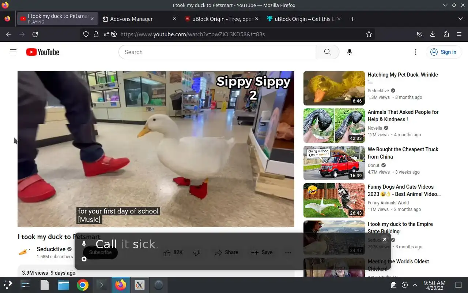Show desktop with taskbar corner button
This screenshot has height=293, width=468.
point(458,285)
